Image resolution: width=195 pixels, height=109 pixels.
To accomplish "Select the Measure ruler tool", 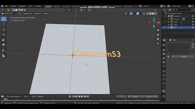I will click(4, 55).
